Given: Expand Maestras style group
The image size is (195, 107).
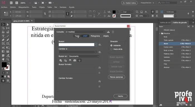Looking at the screenshot, I should [160, 33].
